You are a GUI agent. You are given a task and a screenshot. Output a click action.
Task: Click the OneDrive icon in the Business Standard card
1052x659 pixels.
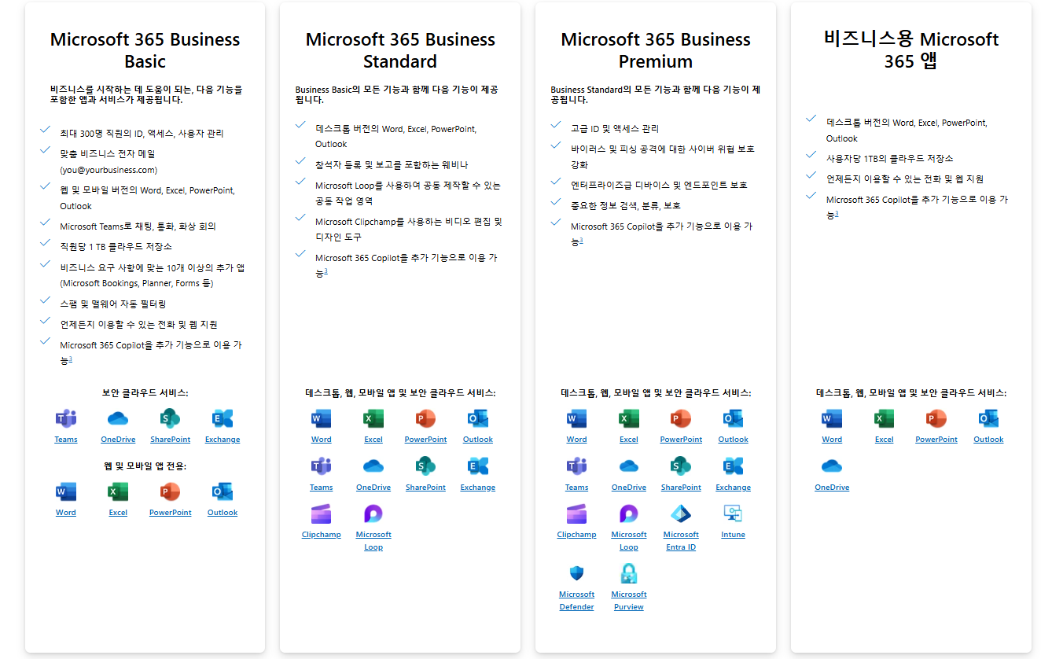373,466
